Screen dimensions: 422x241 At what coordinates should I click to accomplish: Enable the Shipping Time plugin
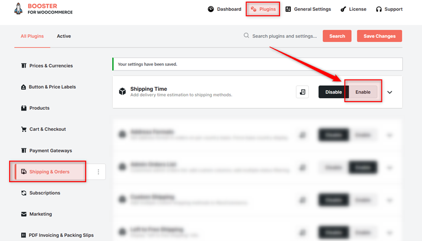point(363,92)
